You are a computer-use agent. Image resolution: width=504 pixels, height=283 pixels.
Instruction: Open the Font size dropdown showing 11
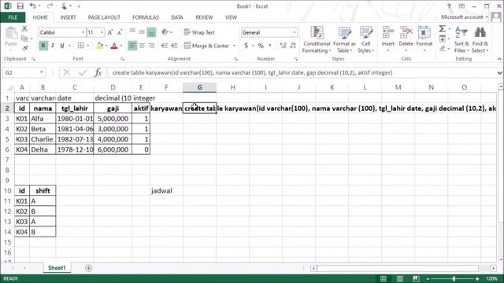click(102, 32)
